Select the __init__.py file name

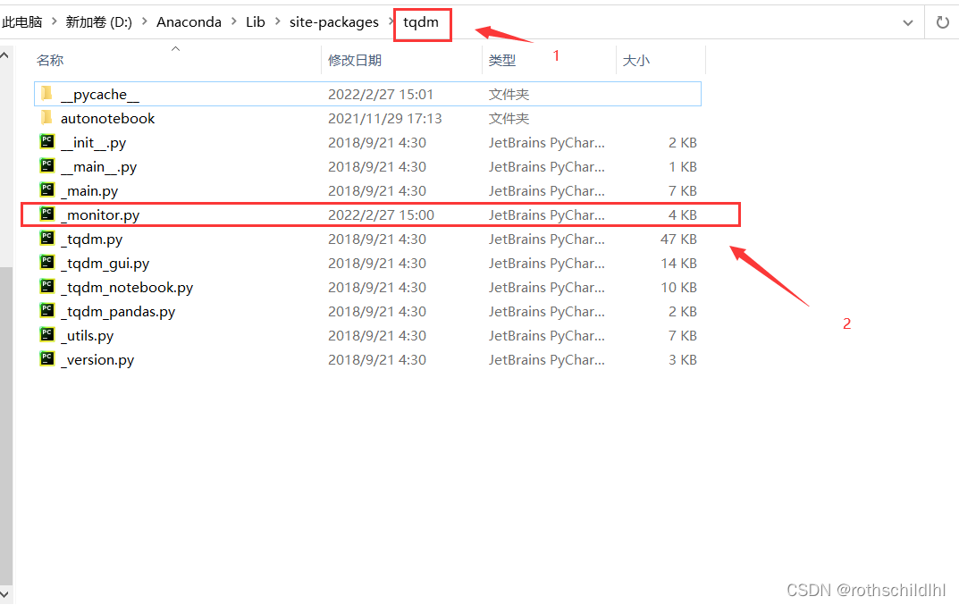tap(94, 142)
